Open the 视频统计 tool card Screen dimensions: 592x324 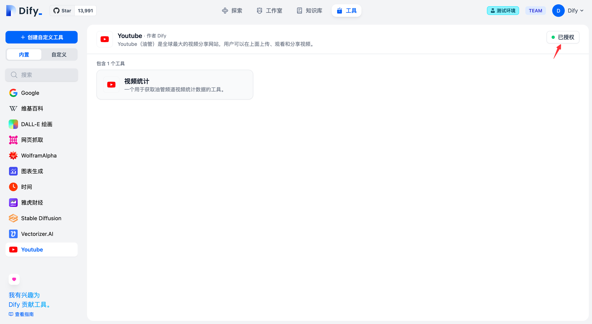pyautogui.click(x=175, y=85)
